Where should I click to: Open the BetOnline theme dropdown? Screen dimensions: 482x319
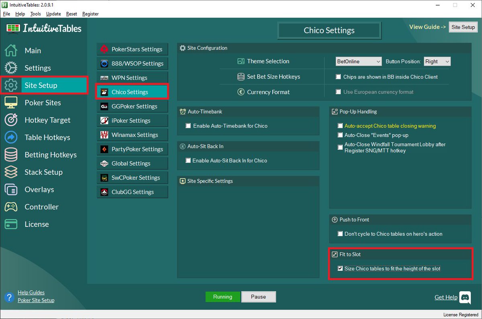click(358, 62)
